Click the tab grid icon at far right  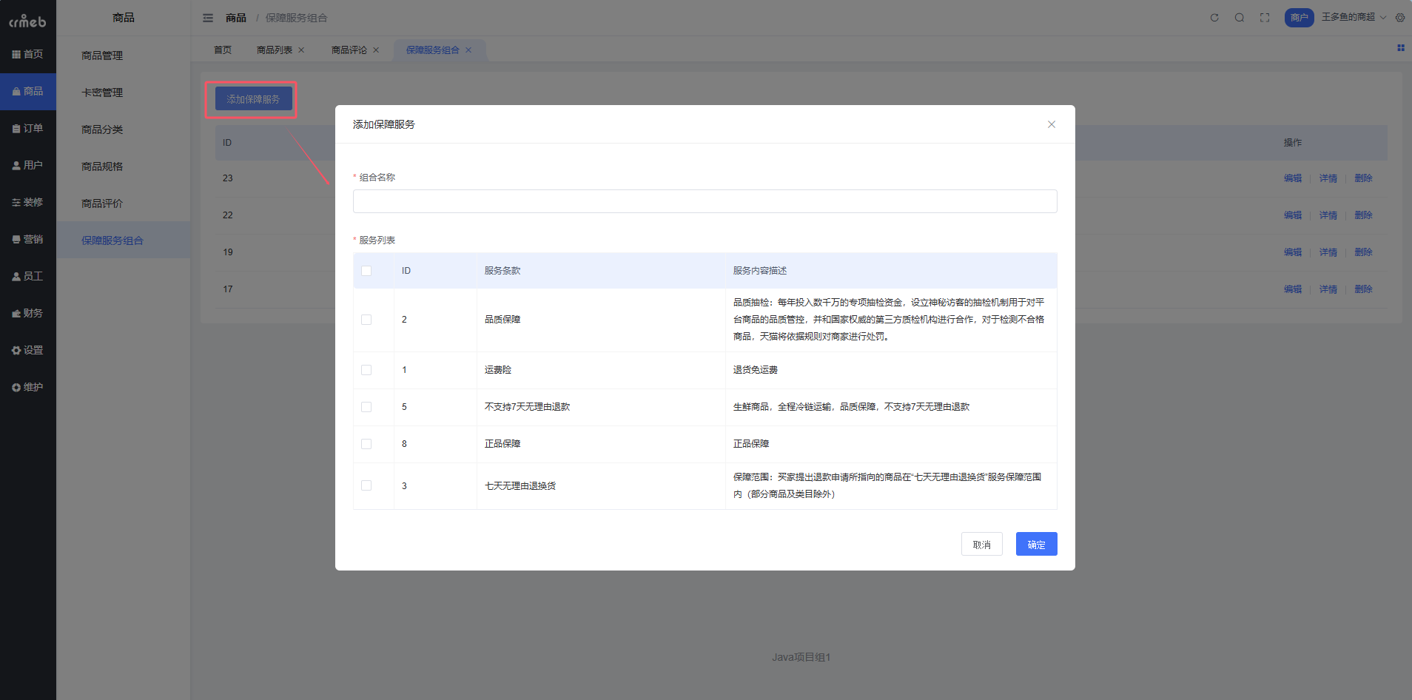click(x=1400, y=48)
